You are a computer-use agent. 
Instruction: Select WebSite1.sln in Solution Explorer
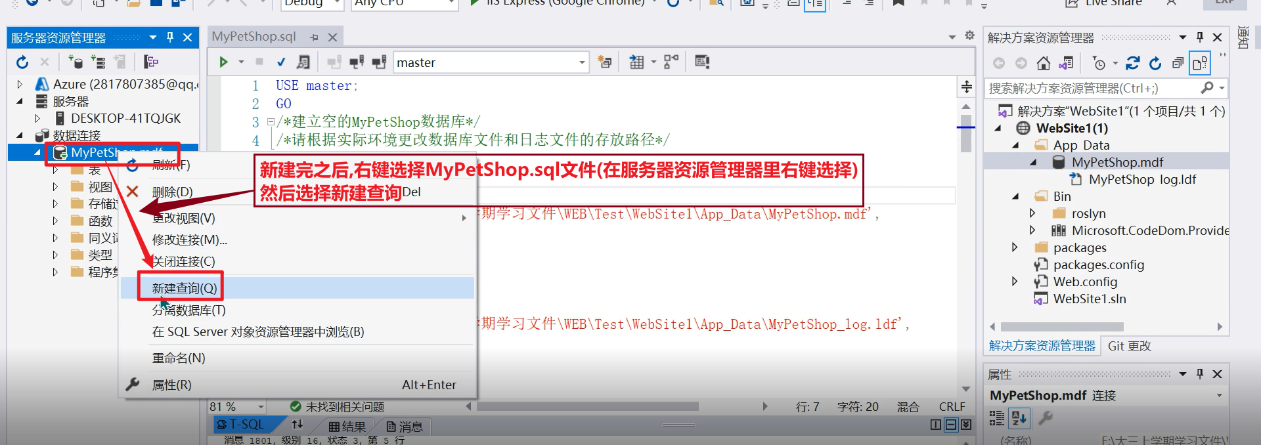(1089, 299)
